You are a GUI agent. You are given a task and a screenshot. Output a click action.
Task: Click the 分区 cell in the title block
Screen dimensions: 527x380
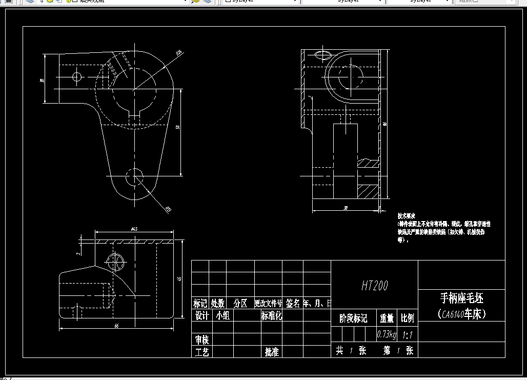point(240,303)
